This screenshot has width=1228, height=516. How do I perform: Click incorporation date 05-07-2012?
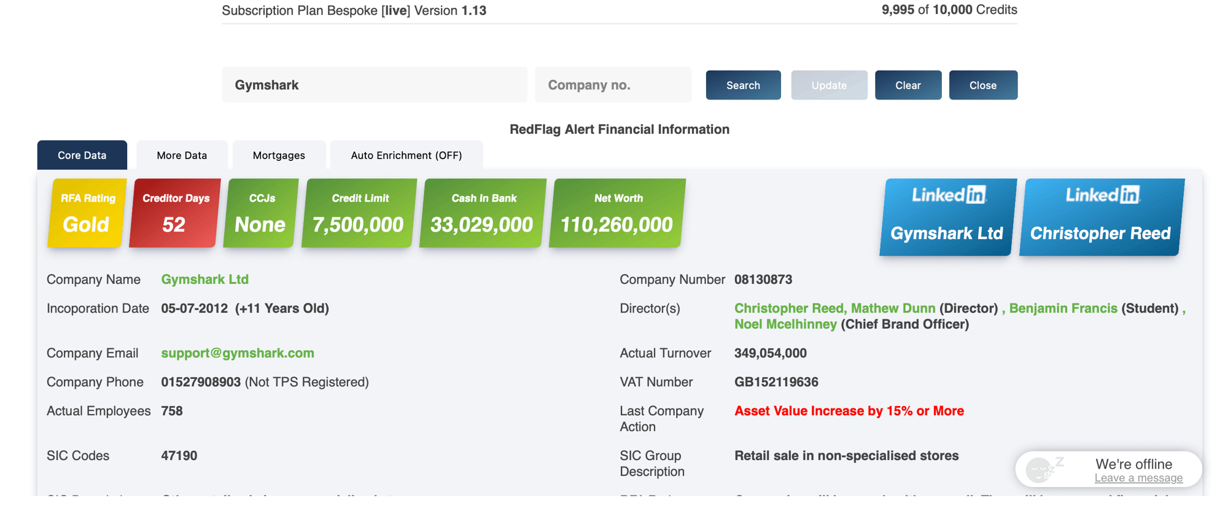(x=195, y=308)
